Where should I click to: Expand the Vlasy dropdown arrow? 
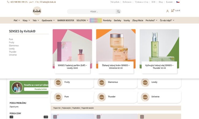(x=29, y=20)
